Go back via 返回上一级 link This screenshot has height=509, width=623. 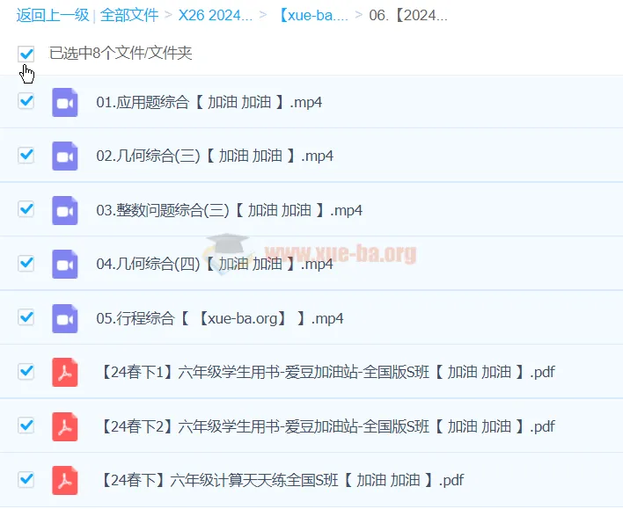pos(52,15)
